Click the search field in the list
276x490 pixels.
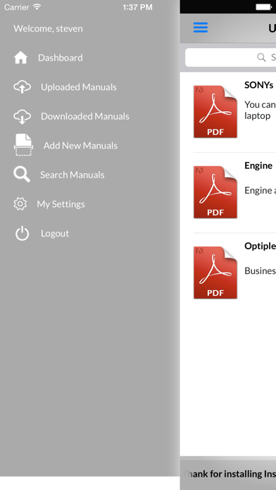231,57
